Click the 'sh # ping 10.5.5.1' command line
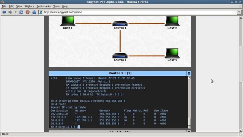 (65, 127)
